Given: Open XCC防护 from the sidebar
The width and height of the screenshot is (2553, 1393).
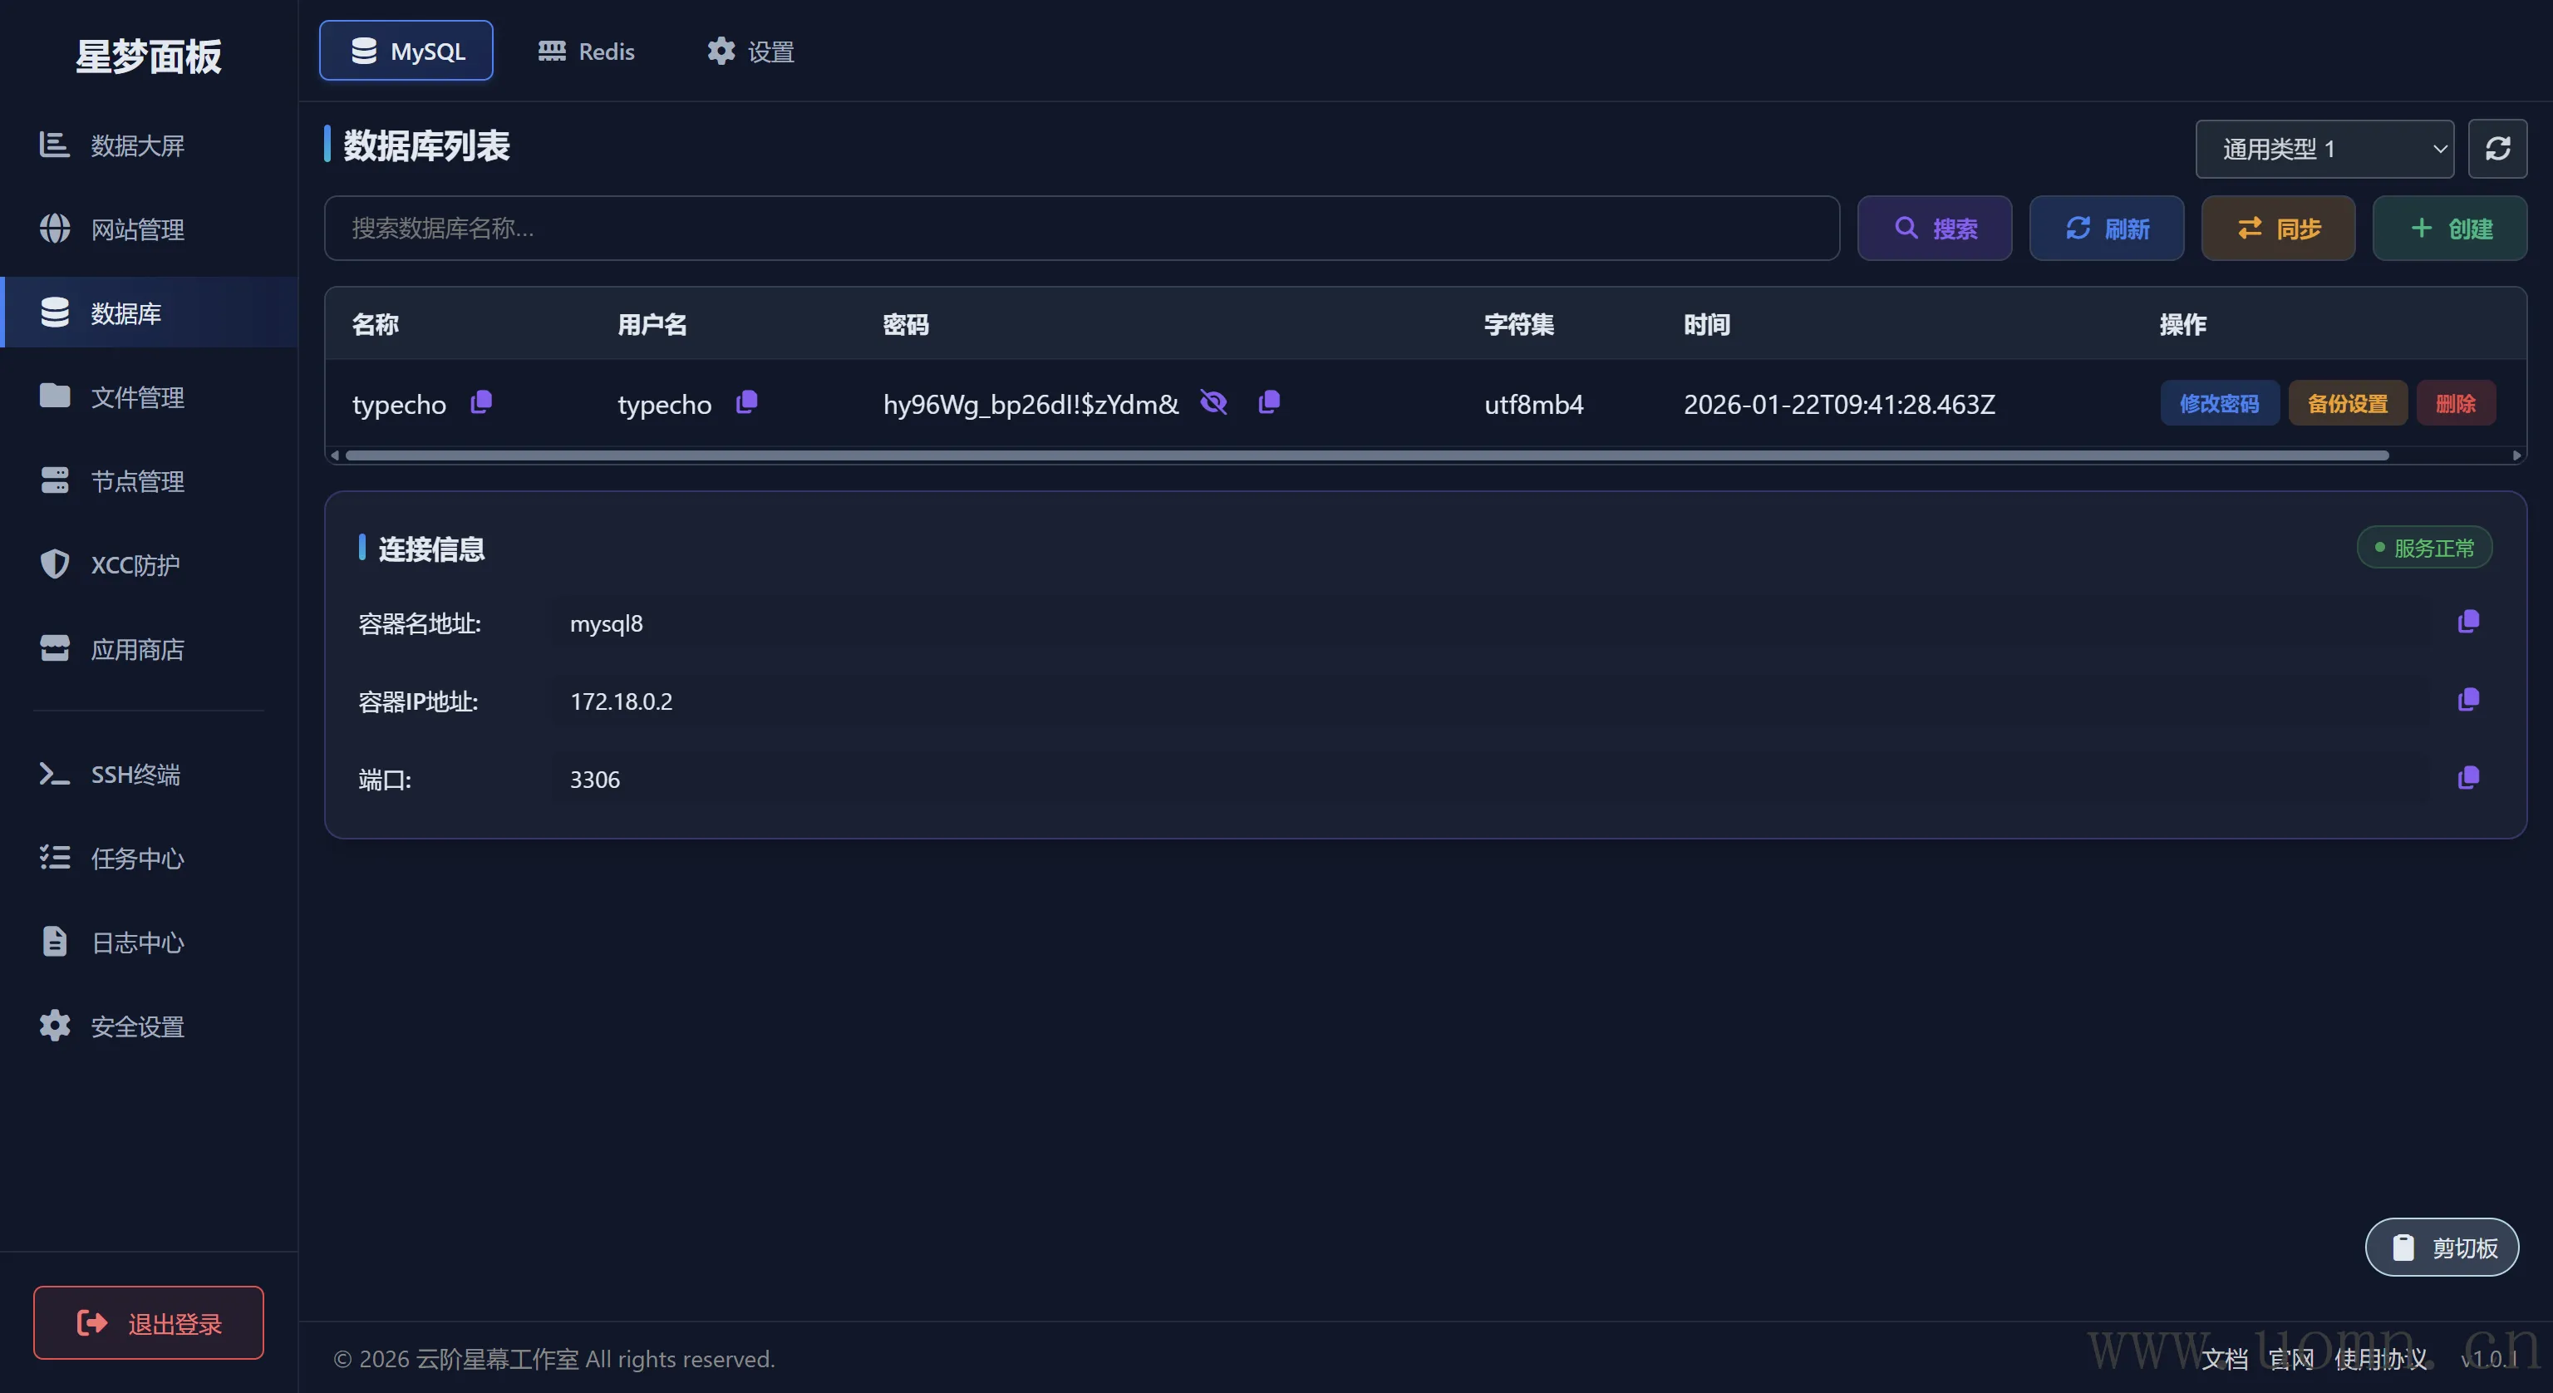Looking at the screenshot, I should [135, 565].
